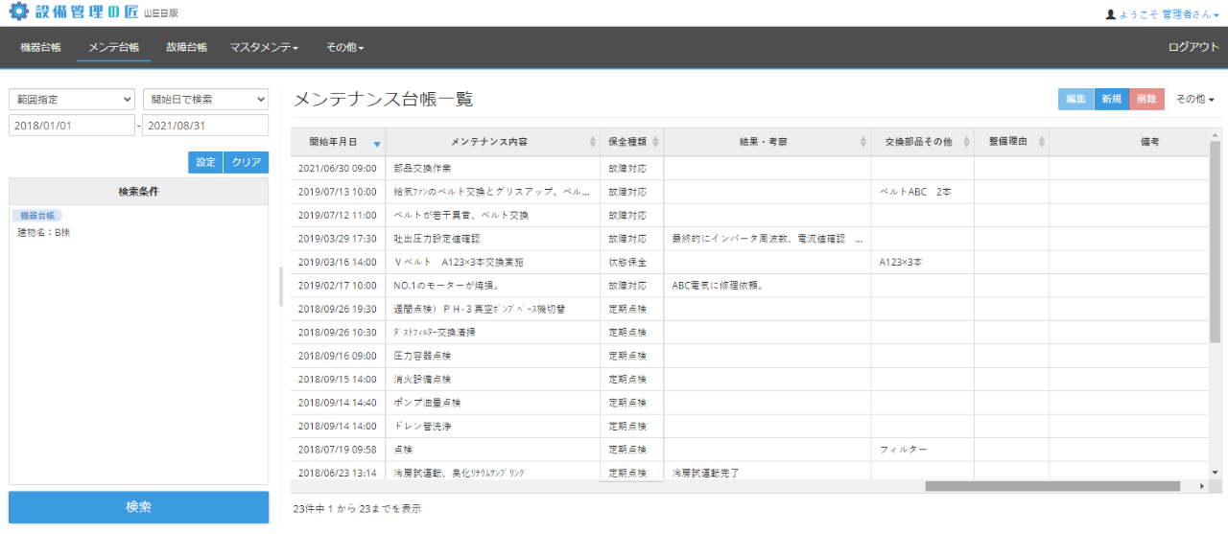Click the user profile icon
The width and height of the screenshot is (1228, 534).
coord(1111,15)
